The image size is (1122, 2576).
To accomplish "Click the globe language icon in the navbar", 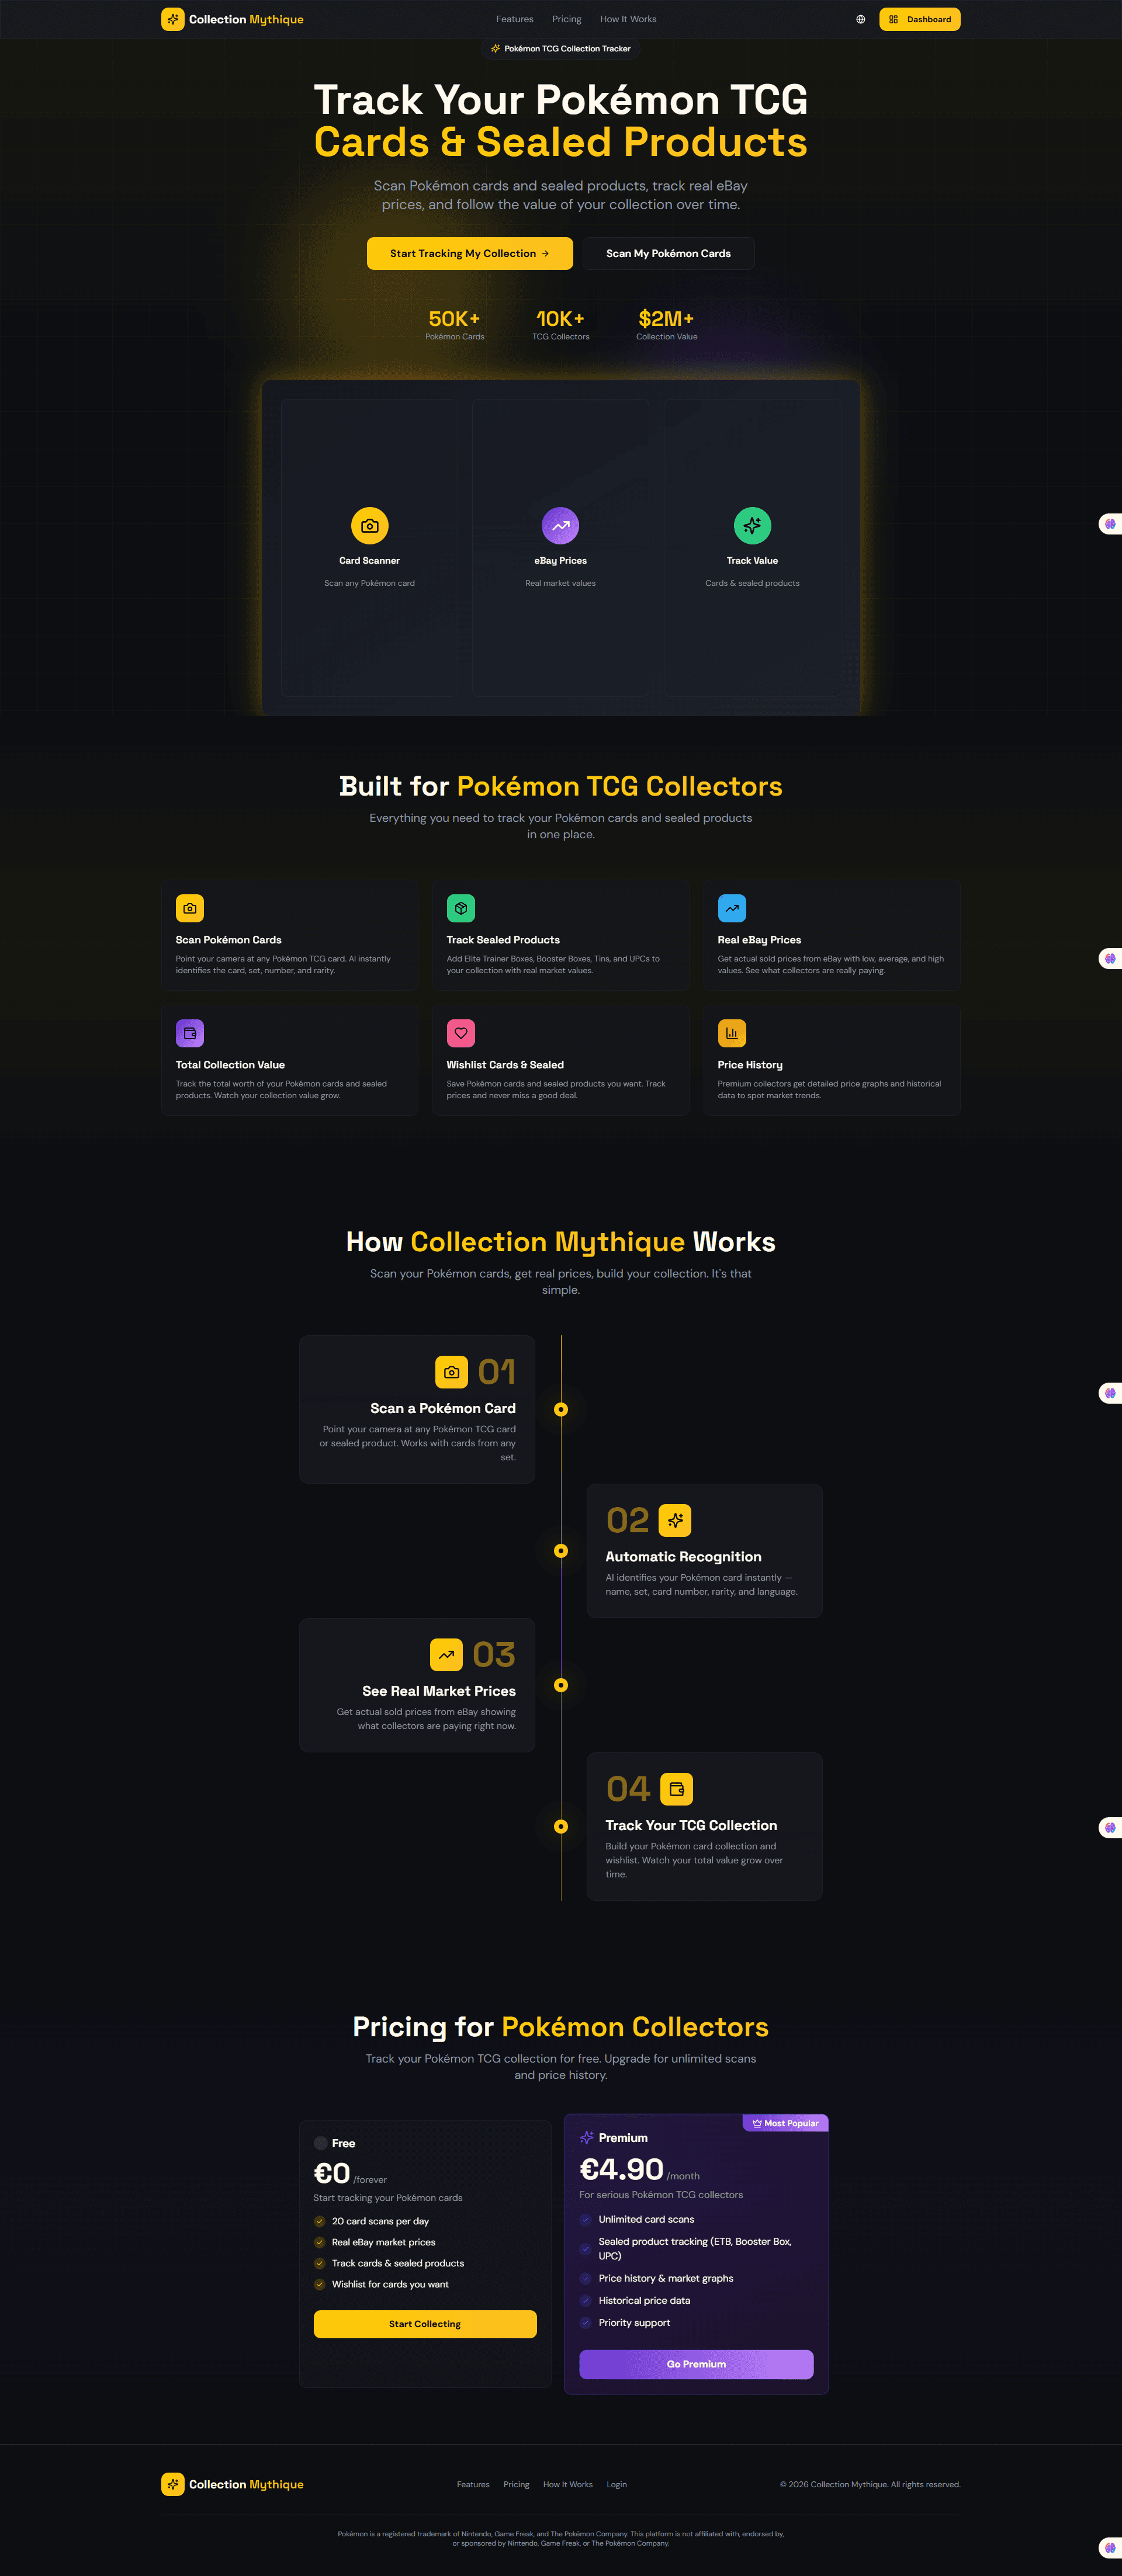I will (860, 19).
